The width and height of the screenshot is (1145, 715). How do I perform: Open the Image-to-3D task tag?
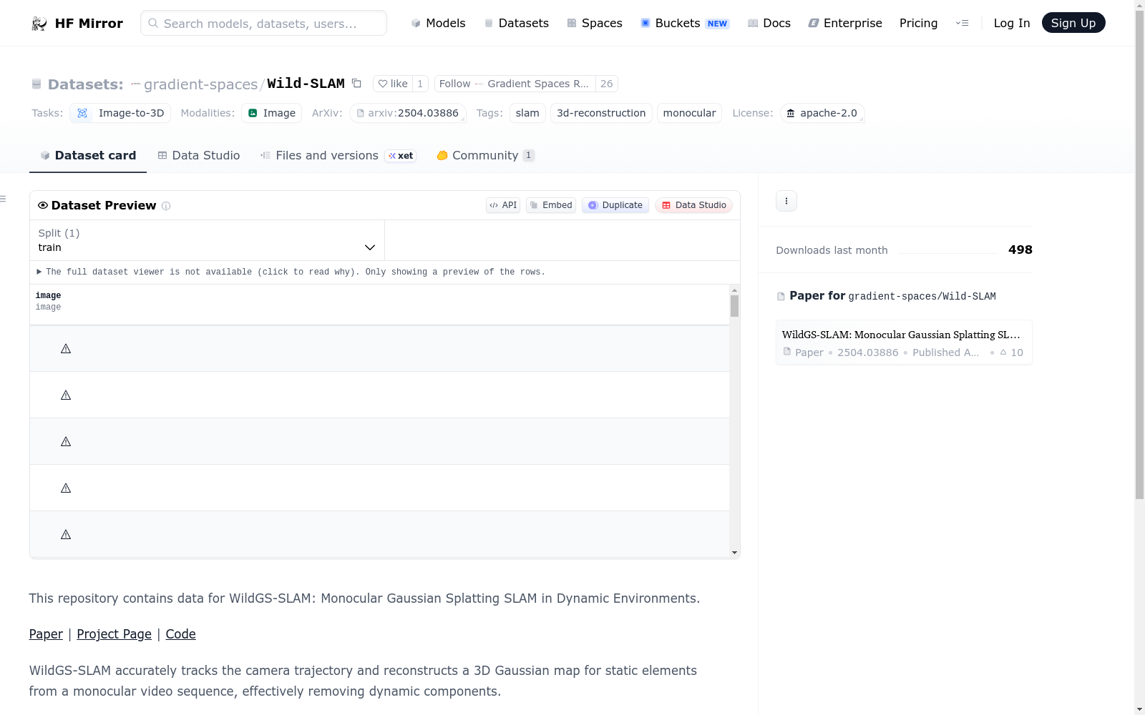coord(120,113)
